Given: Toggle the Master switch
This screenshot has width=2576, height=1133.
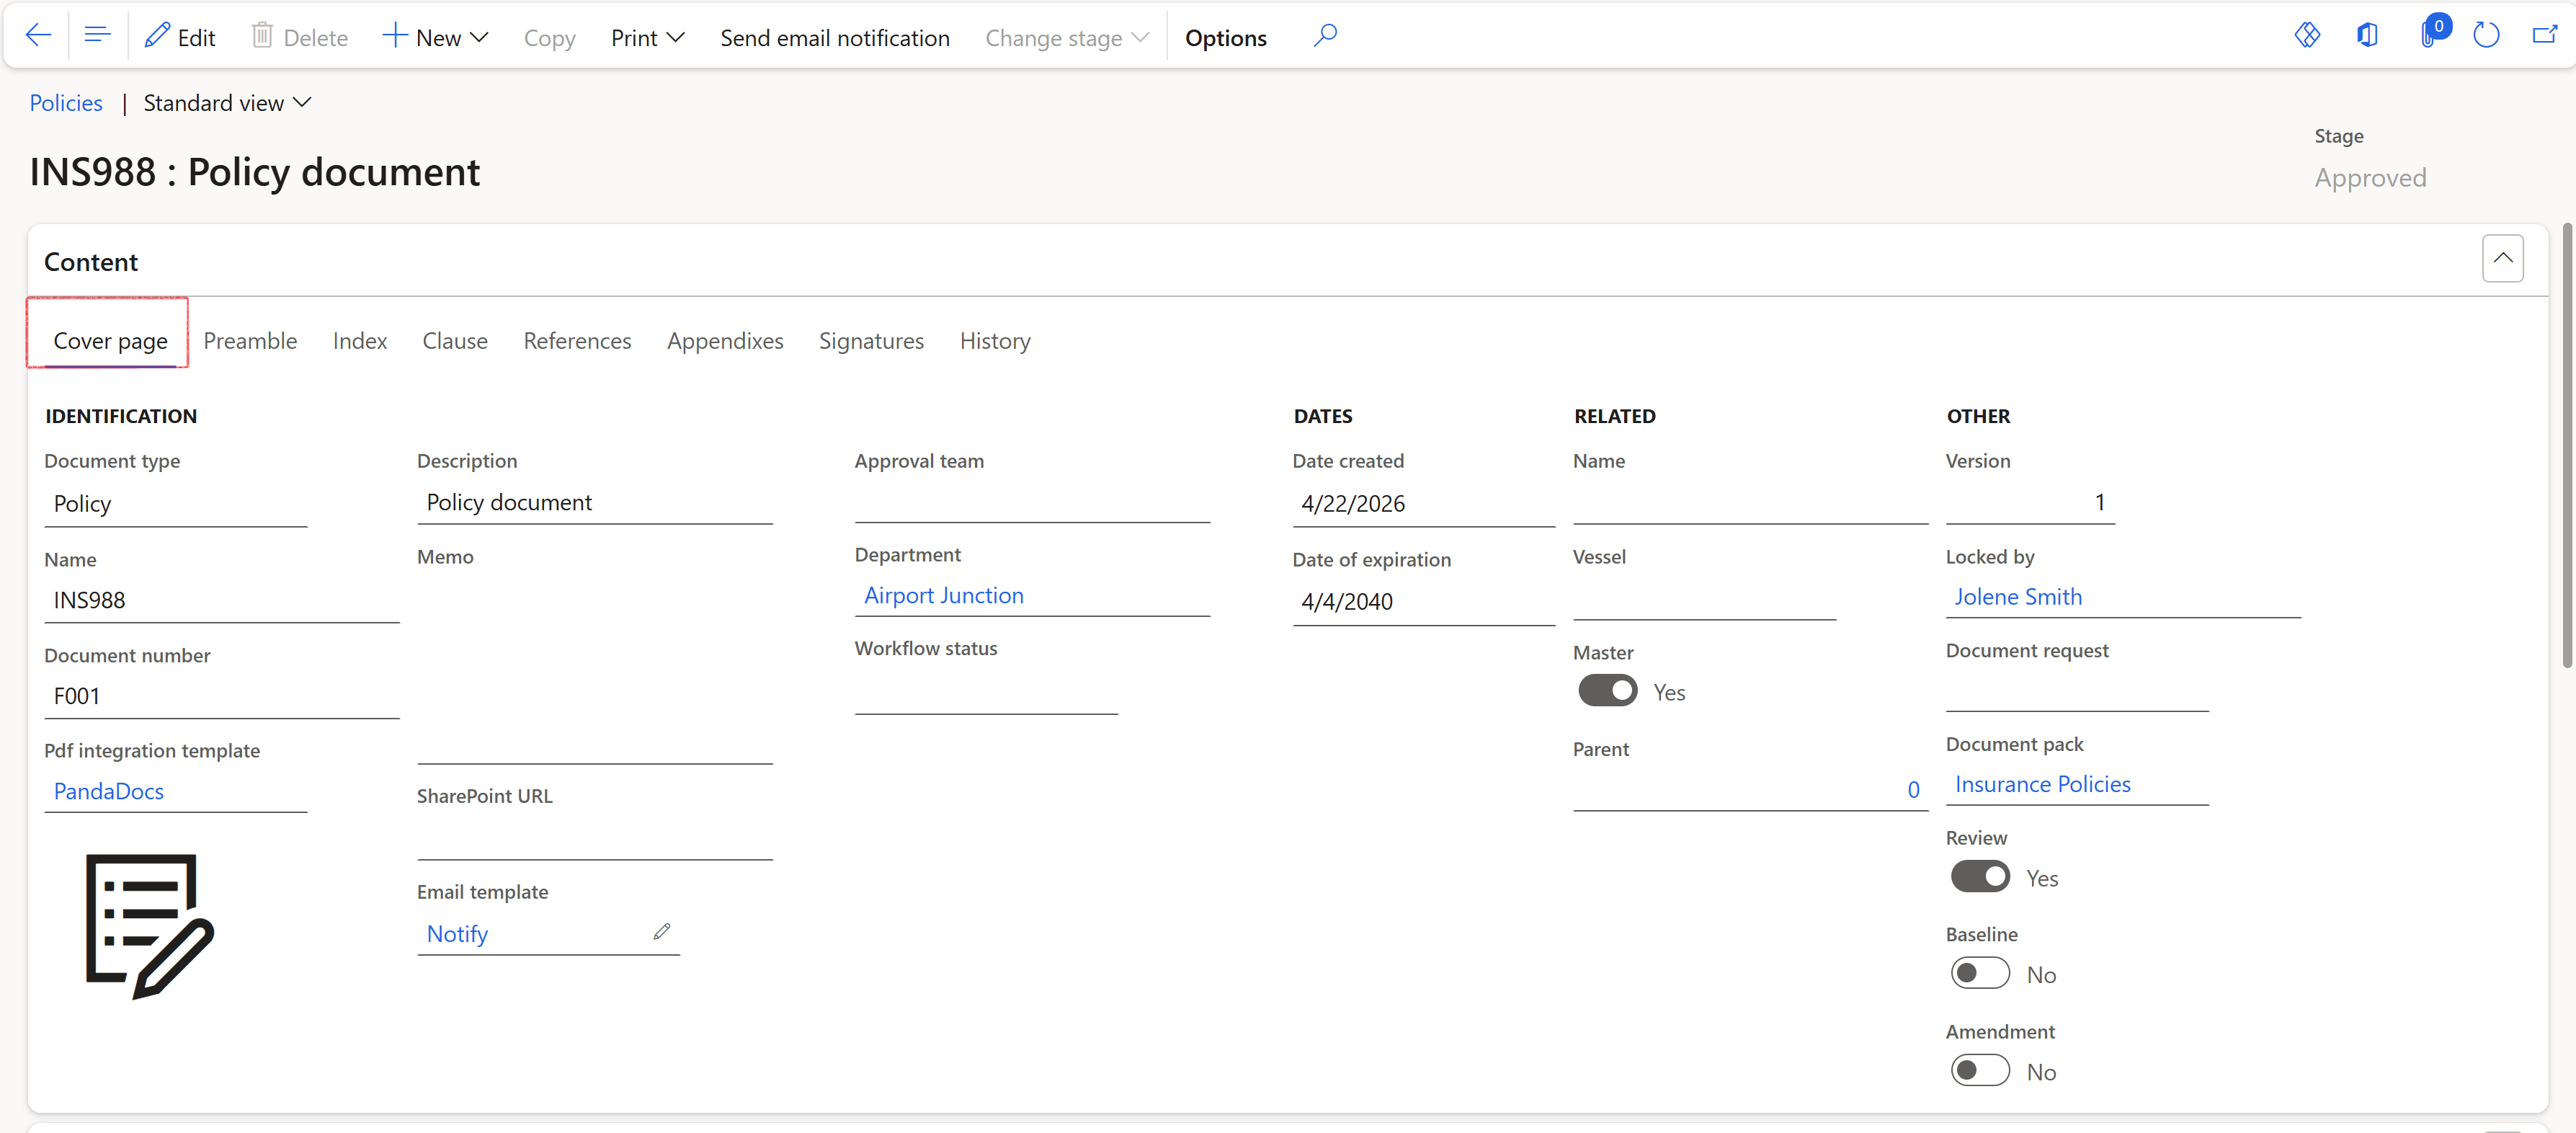Looking at the screenshot, I should (1607, 691).
